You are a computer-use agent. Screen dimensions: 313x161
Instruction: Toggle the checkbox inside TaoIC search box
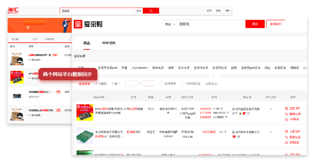135,11
